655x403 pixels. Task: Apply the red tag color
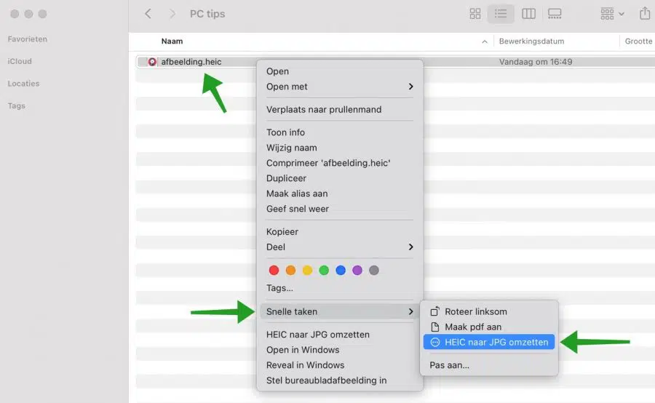point(274,270)
